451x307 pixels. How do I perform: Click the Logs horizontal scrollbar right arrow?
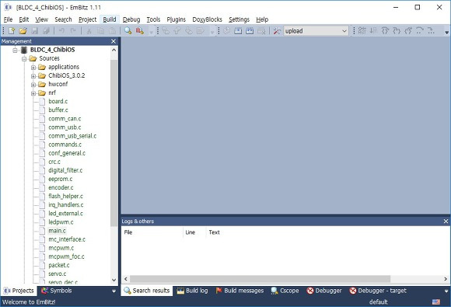pyautogui.click(x=446, y=279)
